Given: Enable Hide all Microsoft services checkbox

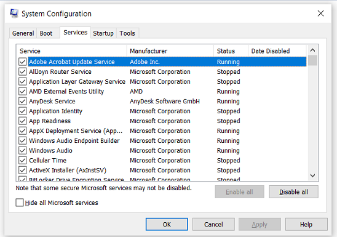Looking at the screenshot, I should click(20, 203).
